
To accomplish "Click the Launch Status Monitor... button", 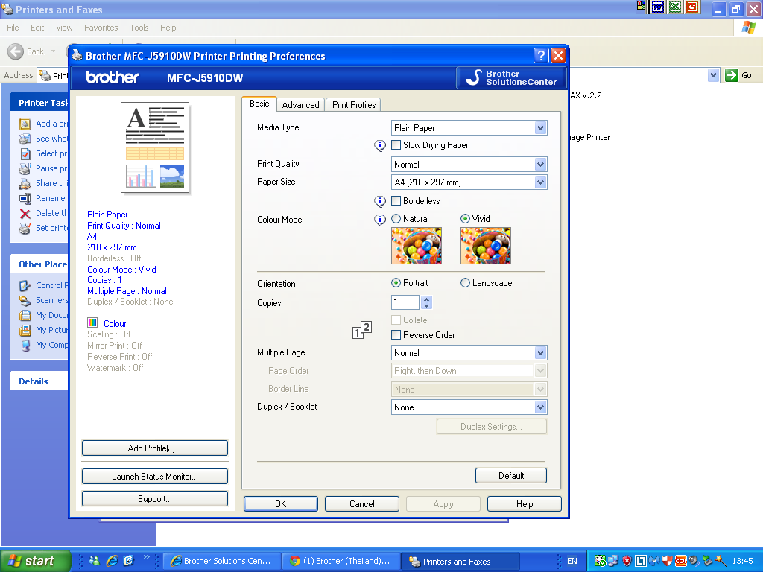I will tap(155, 476).
